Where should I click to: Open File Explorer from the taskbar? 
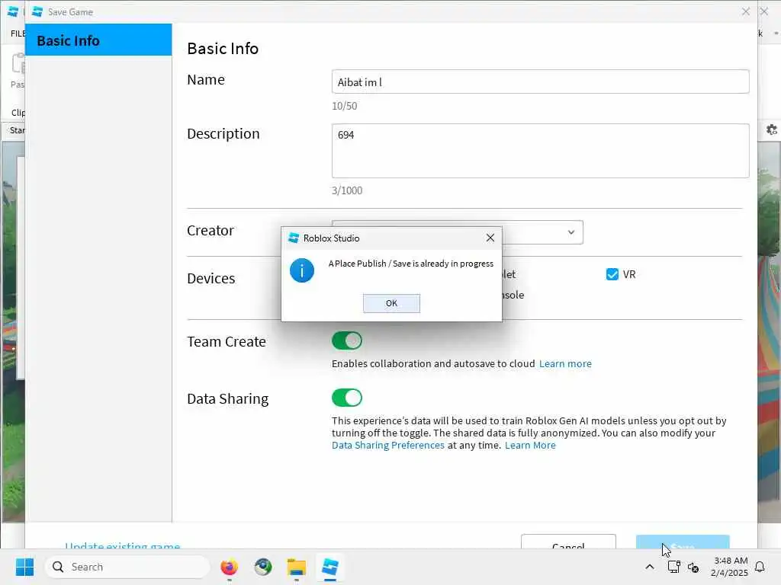297,567
